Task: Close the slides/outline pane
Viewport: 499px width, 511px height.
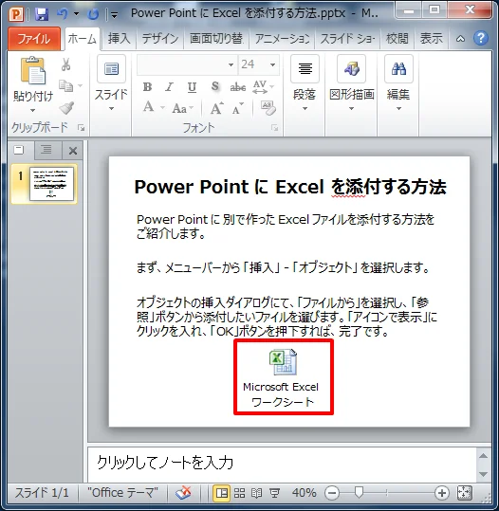Action: click(x=73, y=151)
